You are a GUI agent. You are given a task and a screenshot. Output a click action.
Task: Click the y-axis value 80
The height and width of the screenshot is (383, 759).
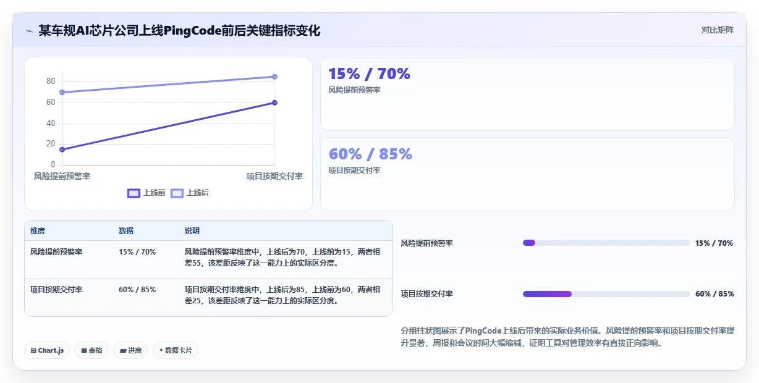point(51,82)
